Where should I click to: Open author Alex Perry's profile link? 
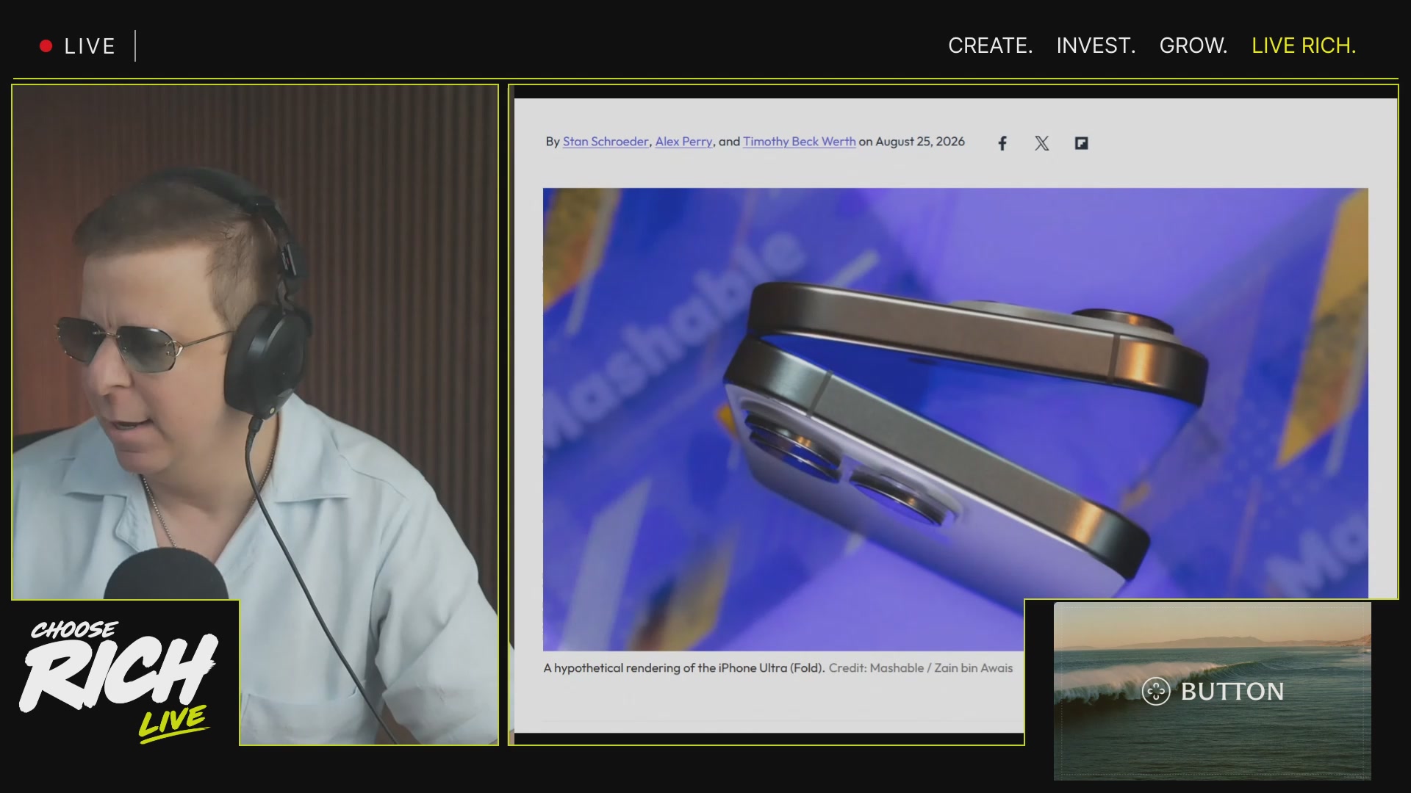[x=683, y=142]
